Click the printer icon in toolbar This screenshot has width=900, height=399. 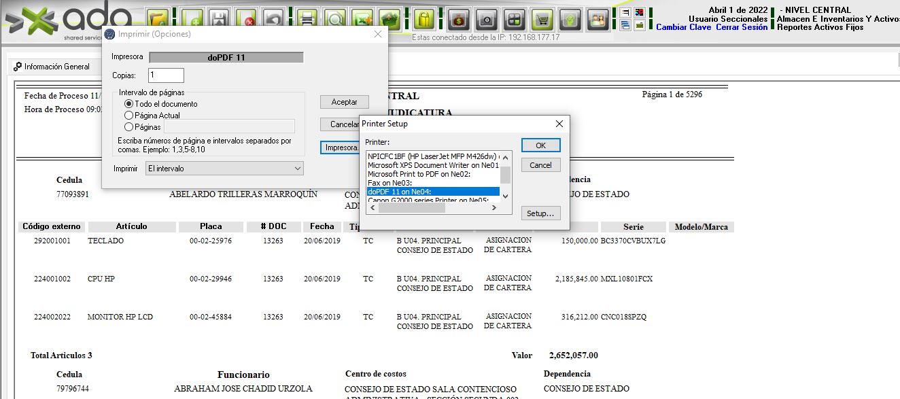pyautogui.click(x=308, y=19)
